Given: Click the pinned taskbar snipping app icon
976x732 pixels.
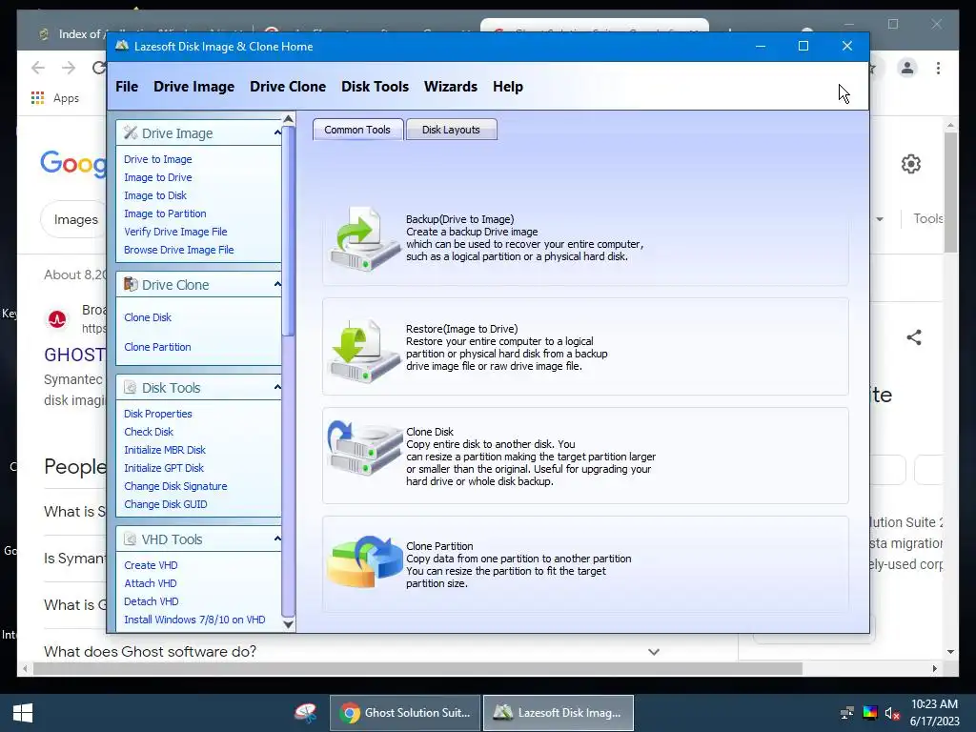Looking at the screenshot, I should 306,713.
